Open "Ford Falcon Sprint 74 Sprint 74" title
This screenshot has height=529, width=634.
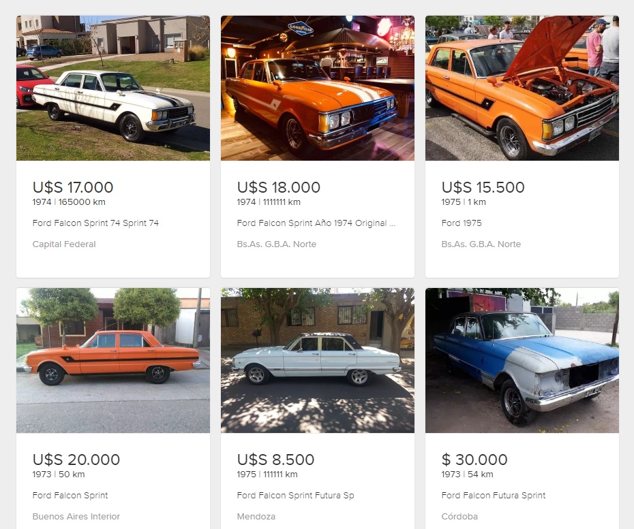coord(95,223)
